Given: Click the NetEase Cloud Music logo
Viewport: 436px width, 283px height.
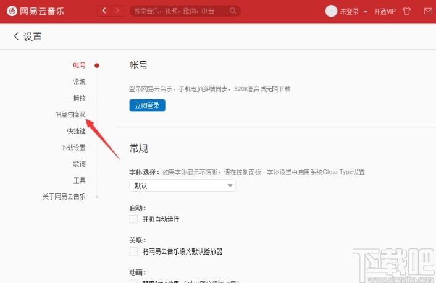Looking at the screenshot, I should pyautogui.click(x=36, y=11).
